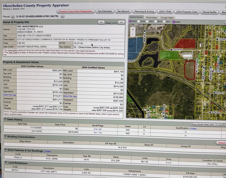Open the Tax Estimator
The width and height of the screenshot is (226, 178).
pos(104,11)
